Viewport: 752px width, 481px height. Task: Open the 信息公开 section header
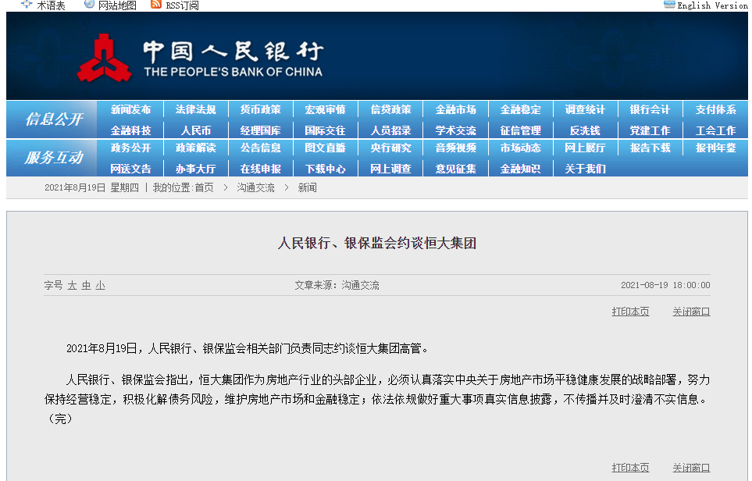point(53,119)
